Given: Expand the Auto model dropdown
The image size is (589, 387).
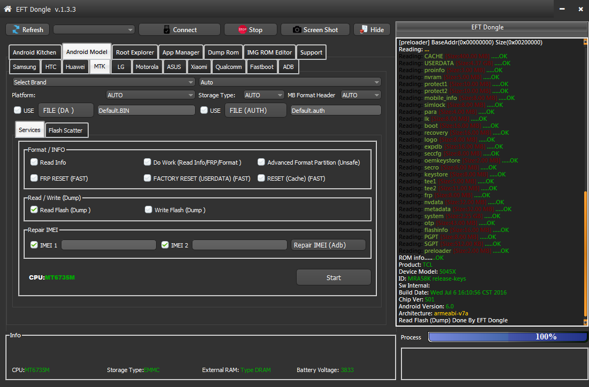Looking at the screenshot, I should [x=290, y=82].
